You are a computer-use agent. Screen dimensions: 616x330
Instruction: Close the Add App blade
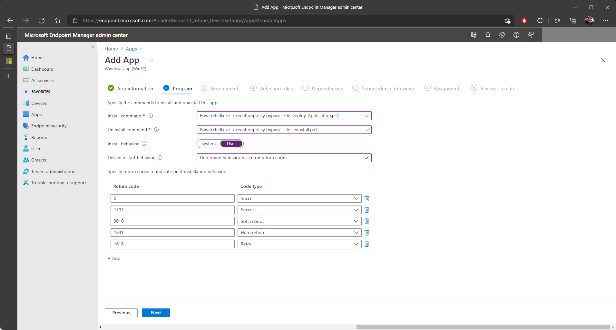[603, 60]
